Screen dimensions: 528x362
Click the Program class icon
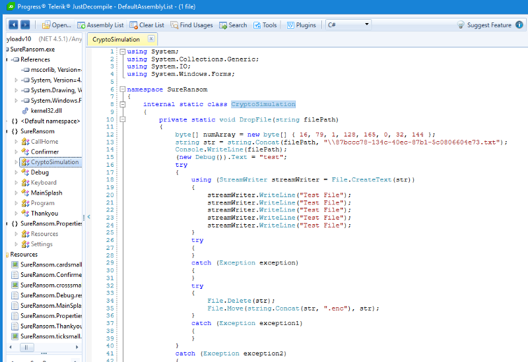pyautogui.click(x=25, y=203)
